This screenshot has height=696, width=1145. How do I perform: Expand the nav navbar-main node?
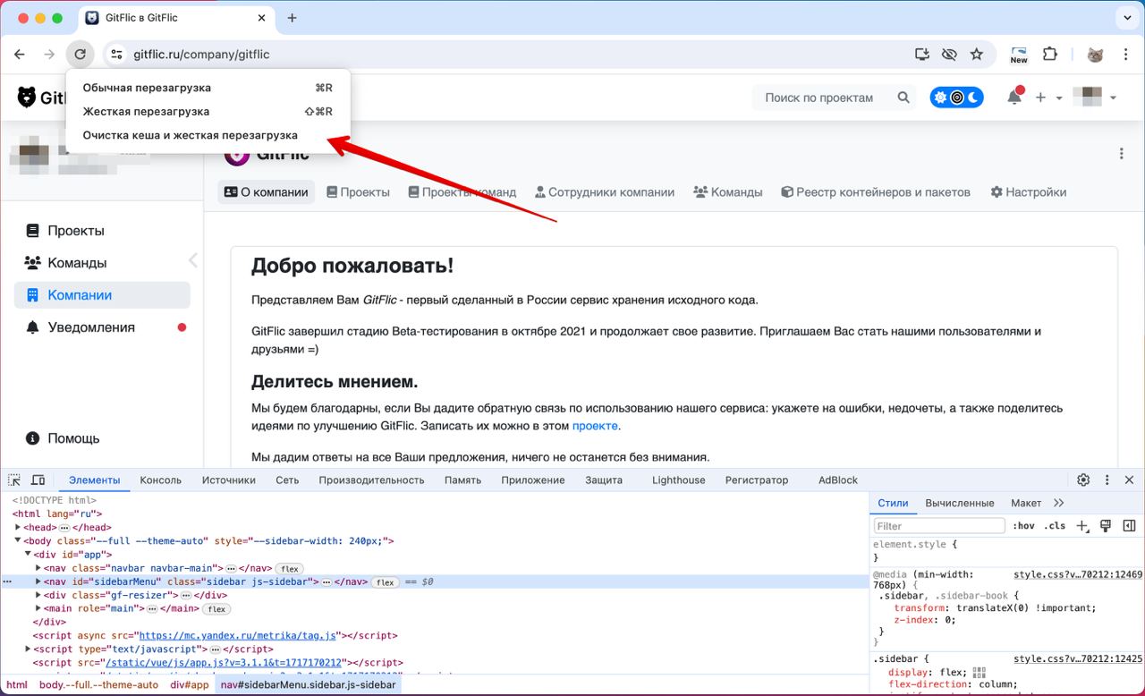coord(38,568)
